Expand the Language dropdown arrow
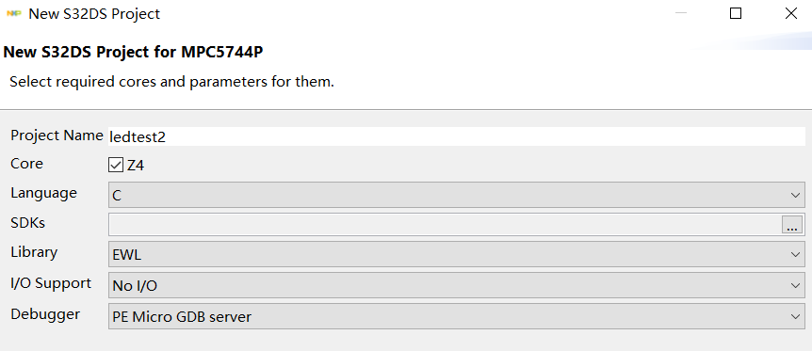Viewport: 812px width, 351px height. point(795,195)
